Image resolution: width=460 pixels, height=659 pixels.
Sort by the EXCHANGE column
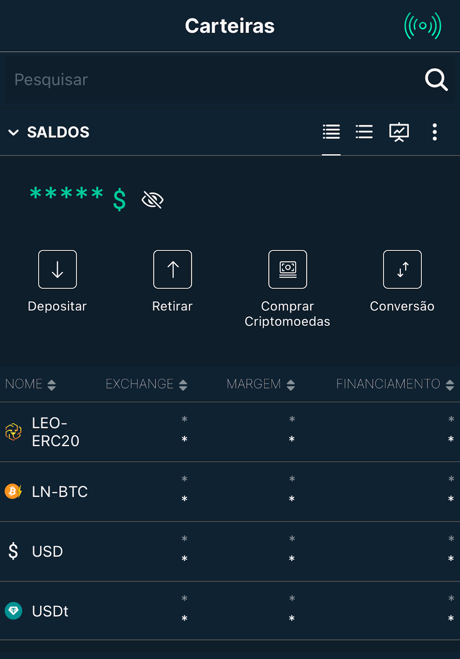tap(146, 384)
